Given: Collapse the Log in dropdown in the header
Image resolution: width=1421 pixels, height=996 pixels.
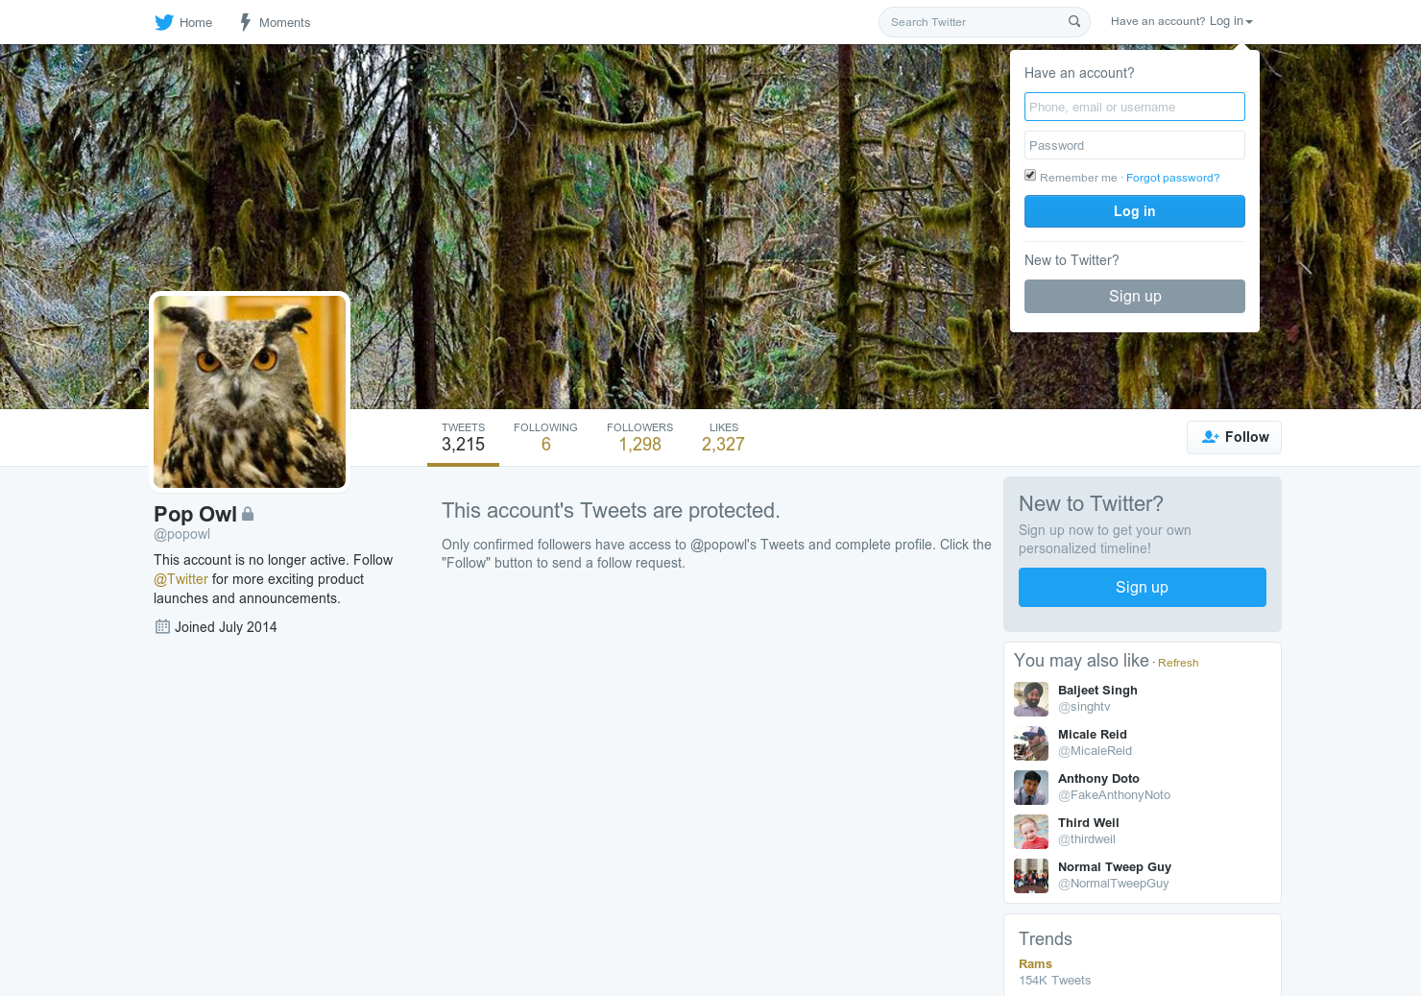Looking at the screenshot, I should tap(1182, 21).
